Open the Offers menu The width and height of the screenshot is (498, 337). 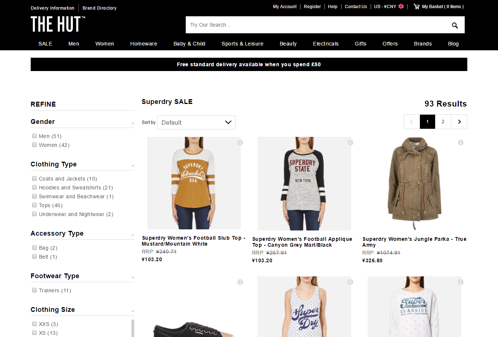pos(390,44)
